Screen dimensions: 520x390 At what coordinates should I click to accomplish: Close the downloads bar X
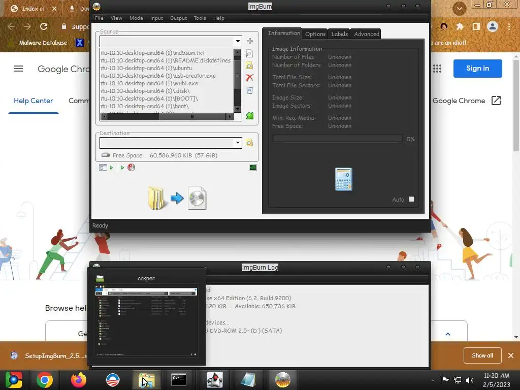(x=511, y=355)
